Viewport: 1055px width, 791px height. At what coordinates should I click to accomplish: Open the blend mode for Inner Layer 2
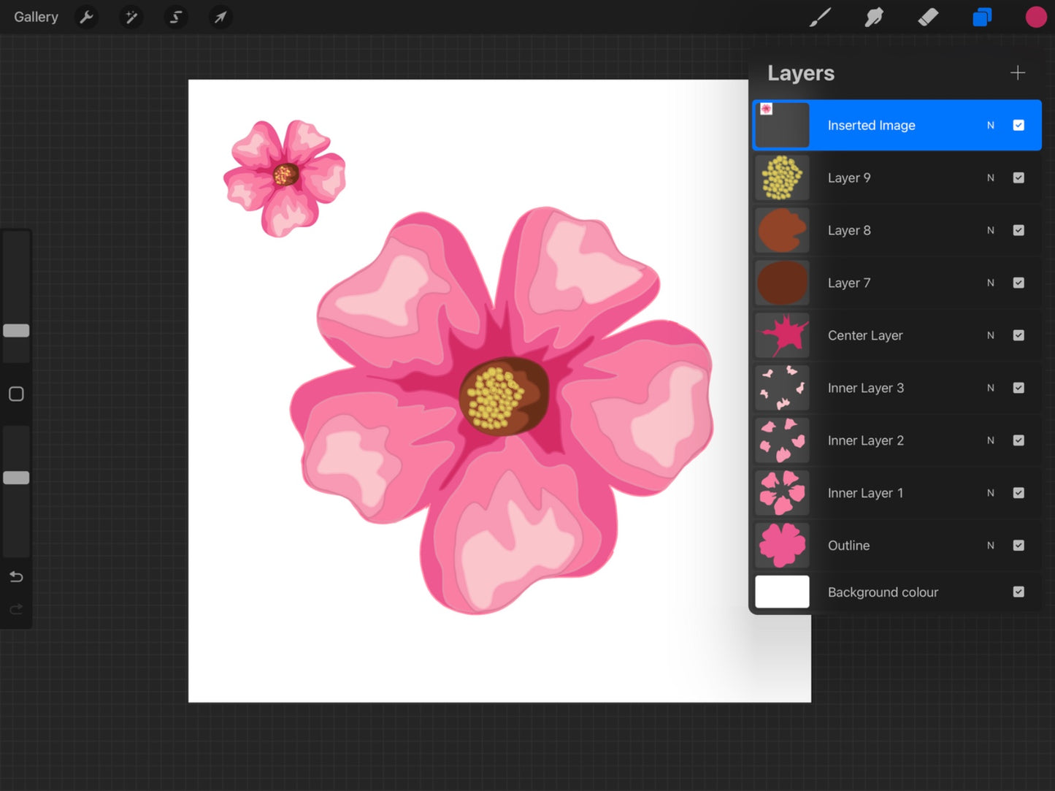(x=991, y=440)
